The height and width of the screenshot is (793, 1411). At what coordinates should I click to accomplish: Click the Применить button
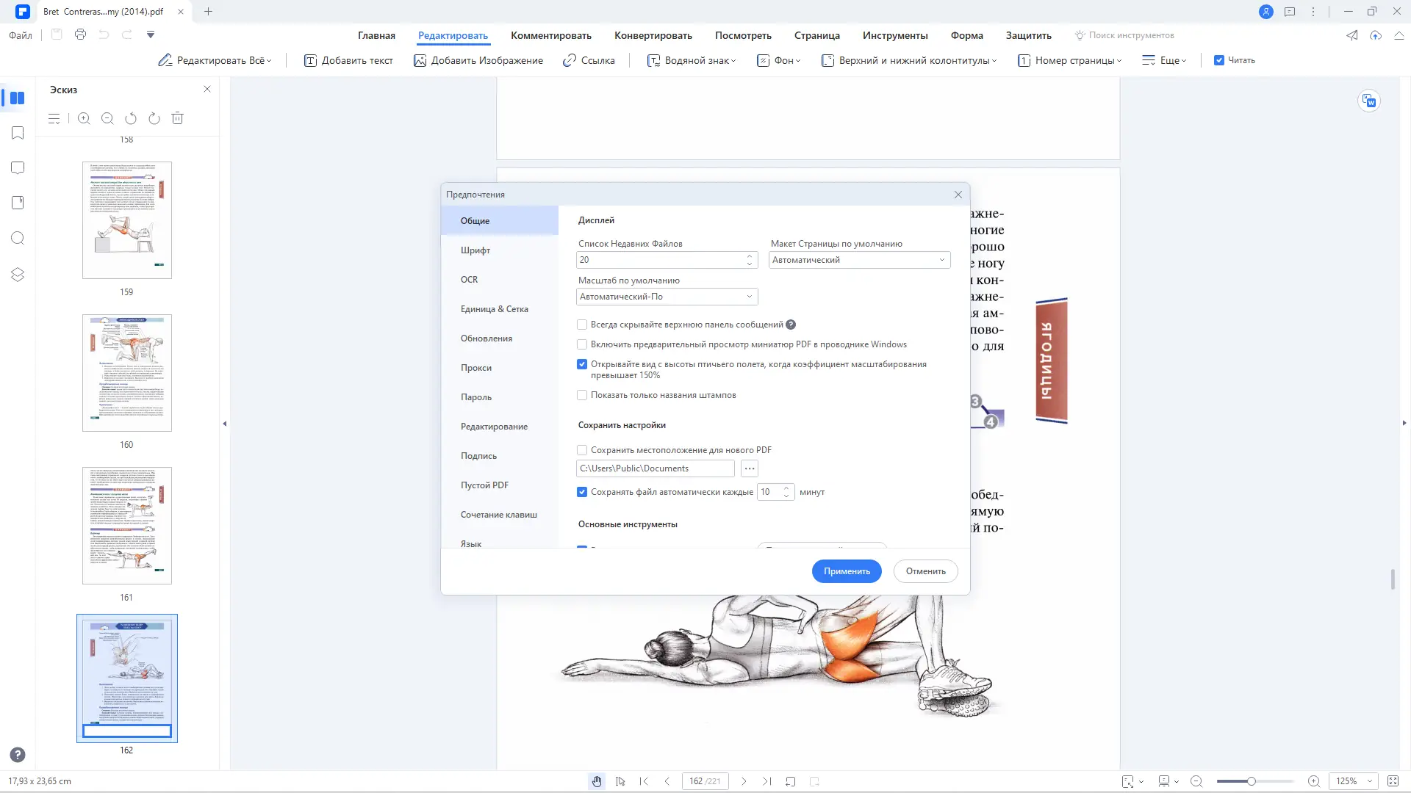[x=847, y=571]
